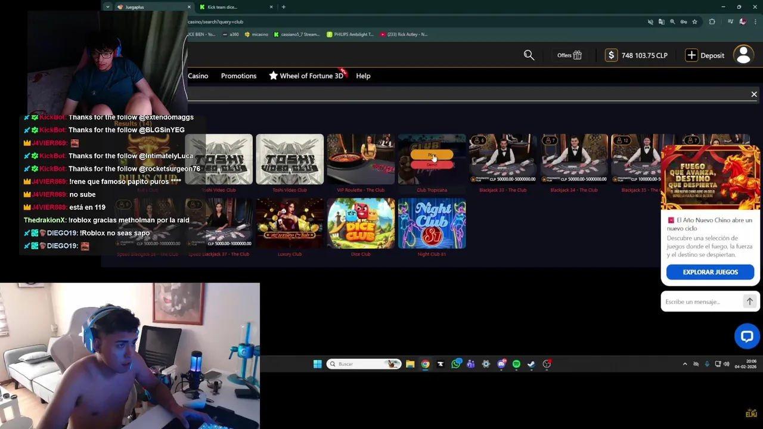Open Chrome from the taskbar

(x=425, y=364)
